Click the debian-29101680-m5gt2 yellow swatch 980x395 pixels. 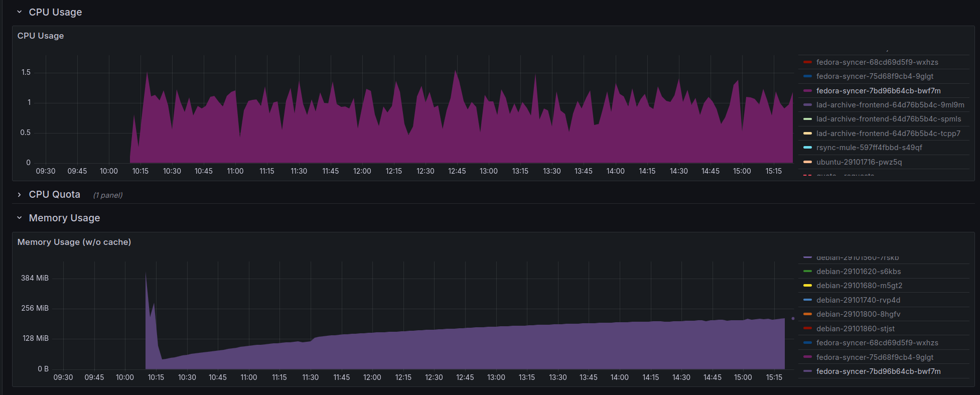[807, 286]
